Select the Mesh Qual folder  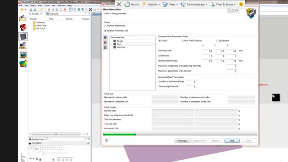coord(40,26)
